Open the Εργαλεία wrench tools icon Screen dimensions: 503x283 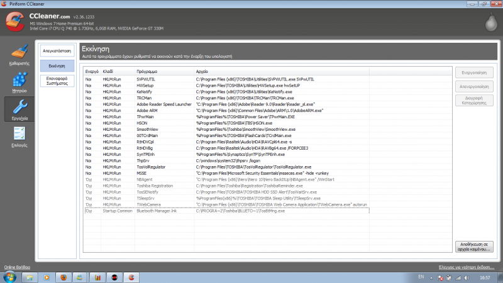[19, 106]
